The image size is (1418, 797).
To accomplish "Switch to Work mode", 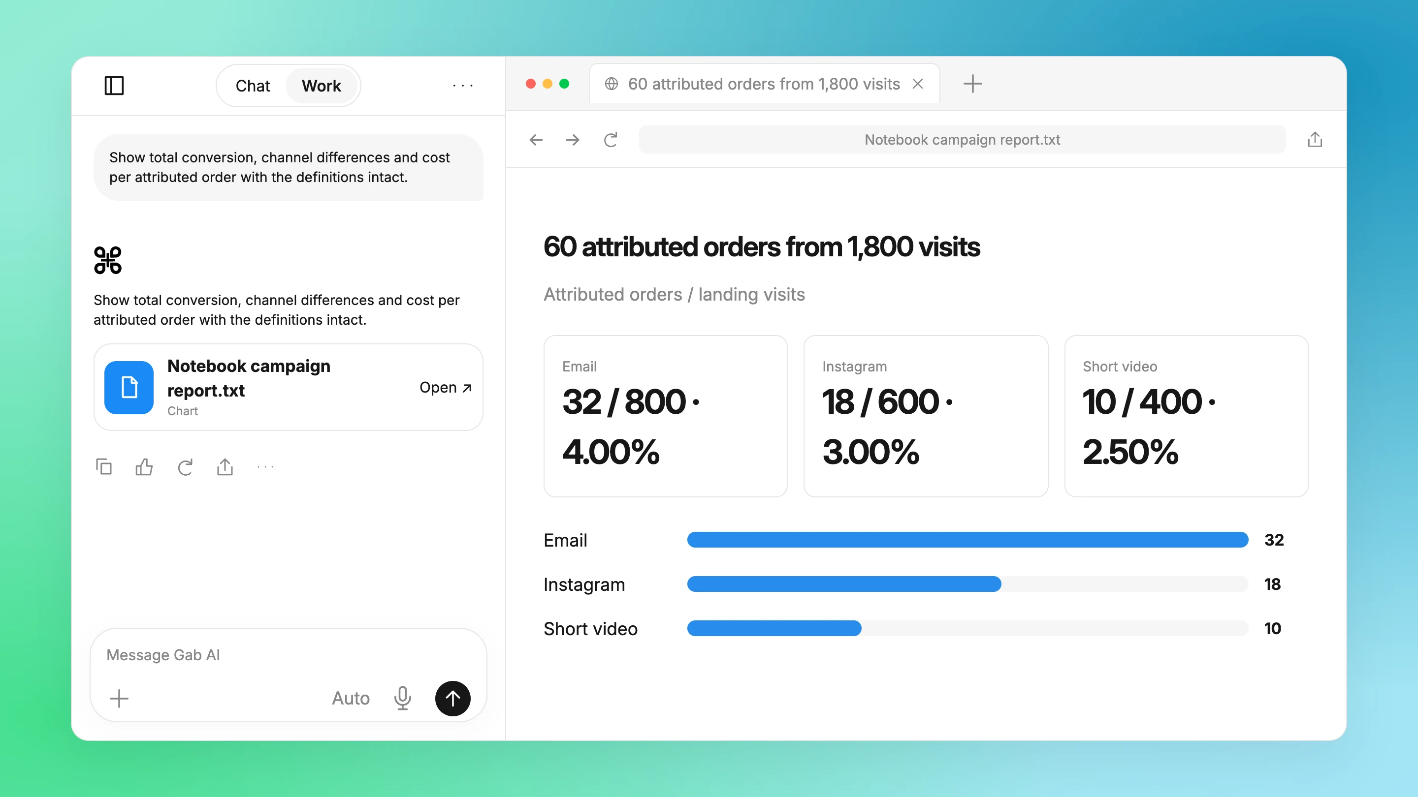I will [322, 86].
